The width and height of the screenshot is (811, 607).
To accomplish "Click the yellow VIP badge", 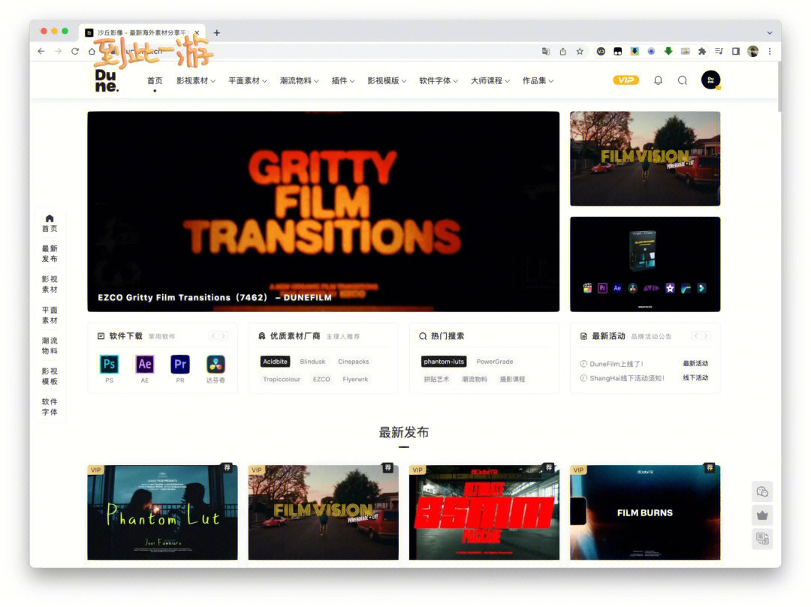I will (x=626, y=80).
